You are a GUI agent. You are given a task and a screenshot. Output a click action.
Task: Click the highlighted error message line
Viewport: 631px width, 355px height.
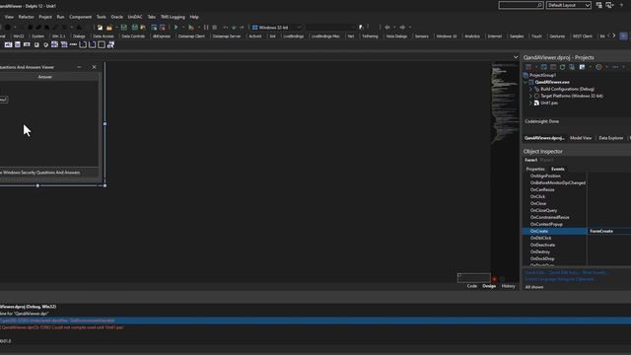coord(315,320)
